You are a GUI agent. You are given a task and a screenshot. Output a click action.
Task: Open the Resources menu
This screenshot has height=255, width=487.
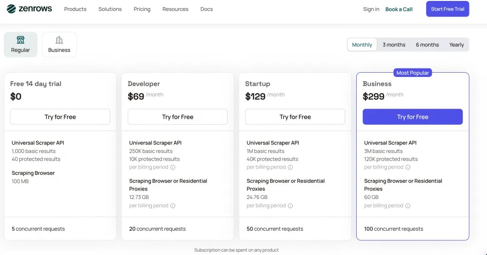[x=175, y=9]
